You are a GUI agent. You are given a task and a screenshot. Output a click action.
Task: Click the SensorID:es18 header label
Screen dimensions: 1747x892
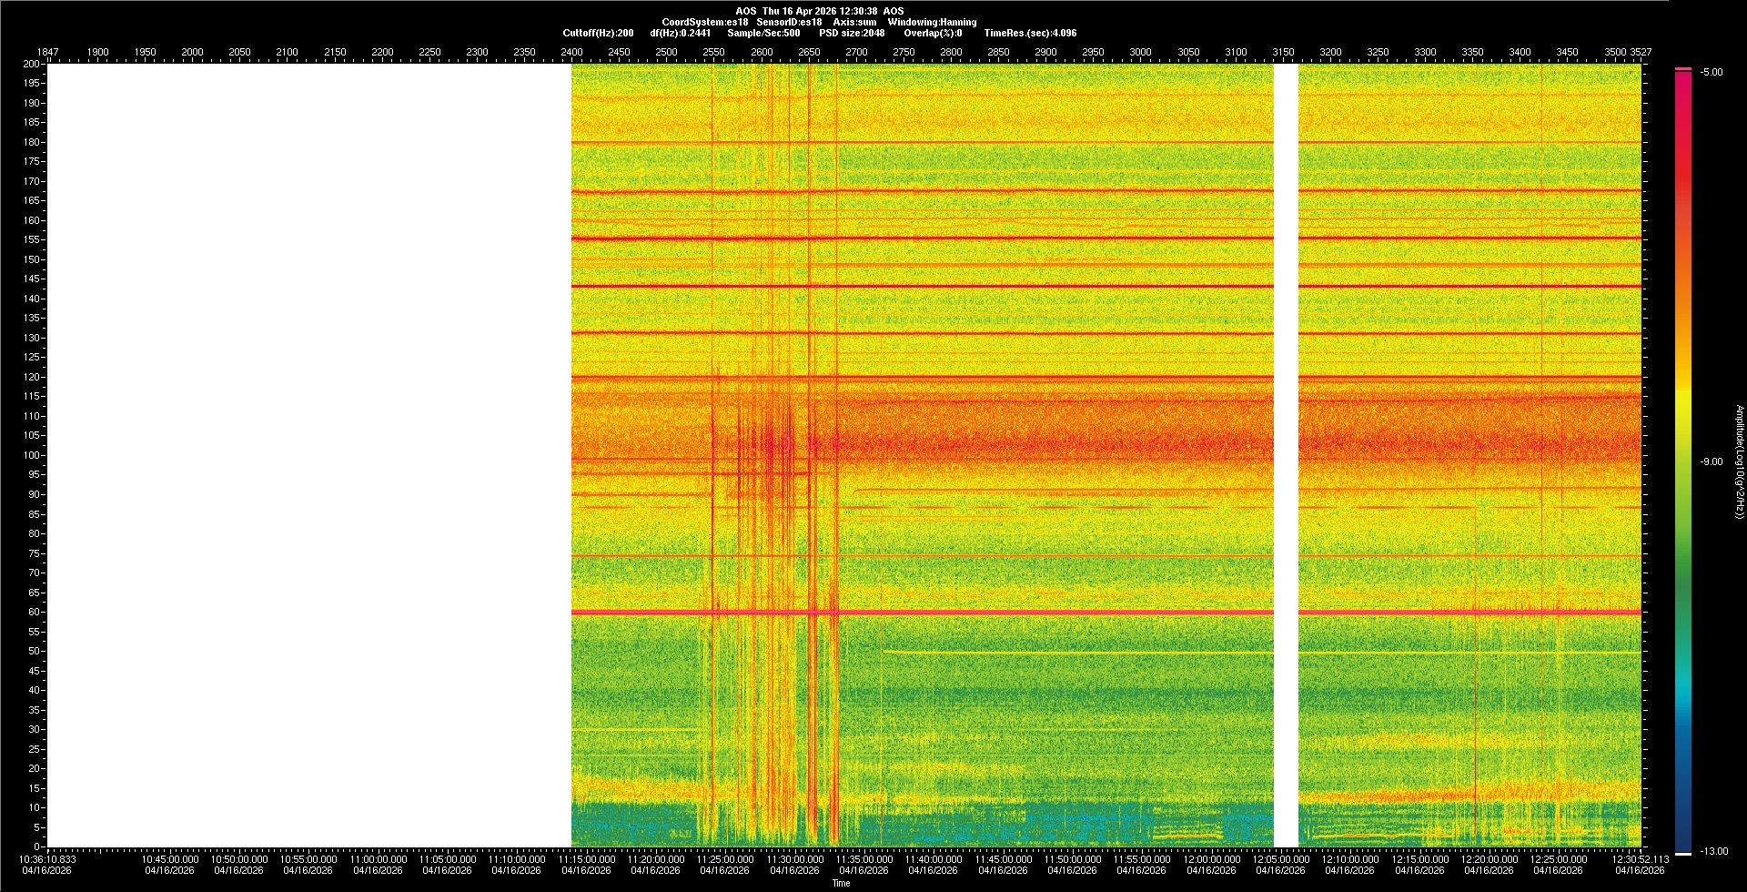coord(789,22)
